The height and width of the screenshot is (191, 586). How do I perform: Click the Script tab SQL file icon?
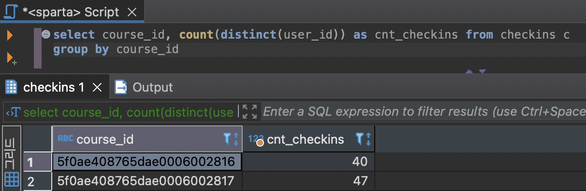[x=10, y=12]
